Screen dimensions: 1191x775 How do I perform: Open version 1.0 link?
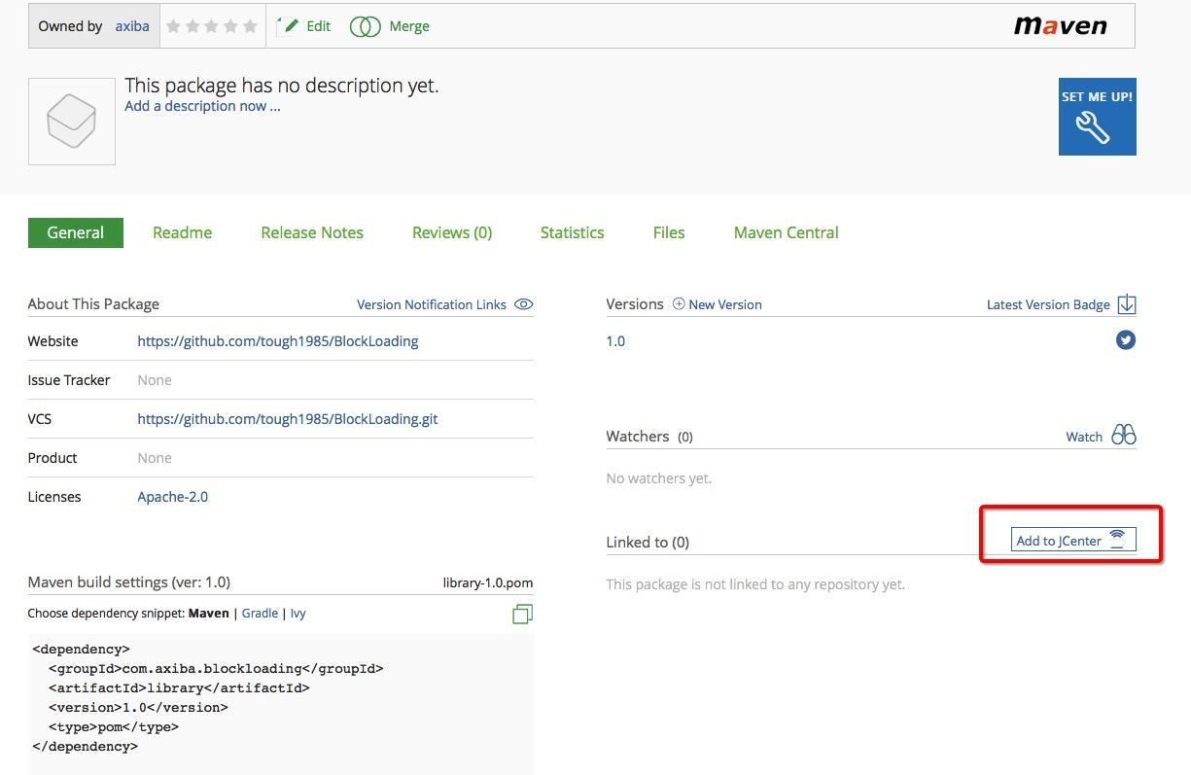[615, 341]
